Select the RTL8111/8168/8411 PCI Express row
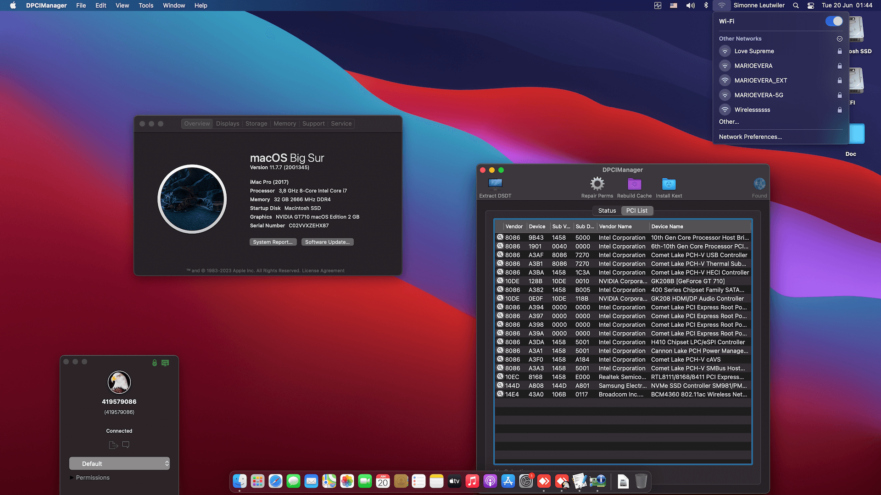 [x=623, y=377]
